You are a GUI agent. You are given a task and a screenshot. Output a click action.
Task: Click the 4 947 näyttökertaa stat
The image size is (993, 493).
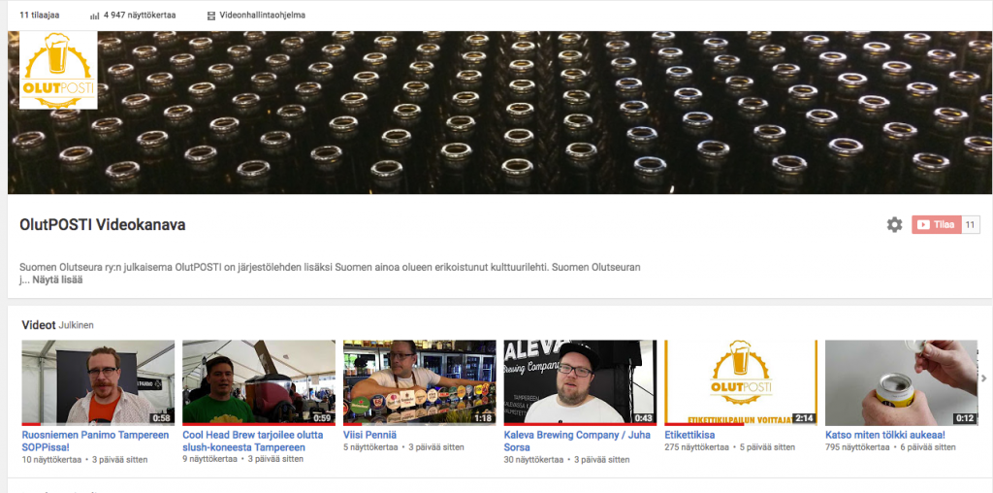[x=140, y=16]
